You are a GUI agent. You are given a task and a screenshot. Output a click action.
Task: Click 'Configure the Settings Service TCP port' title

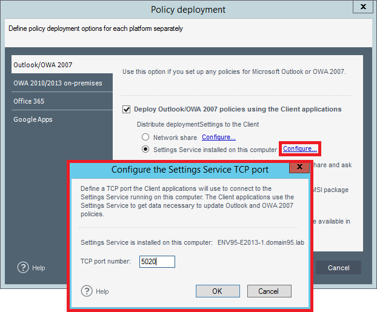[x=190, y=170]
